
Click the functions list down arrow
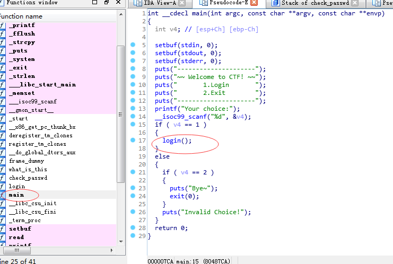click(x=121, y=242)
